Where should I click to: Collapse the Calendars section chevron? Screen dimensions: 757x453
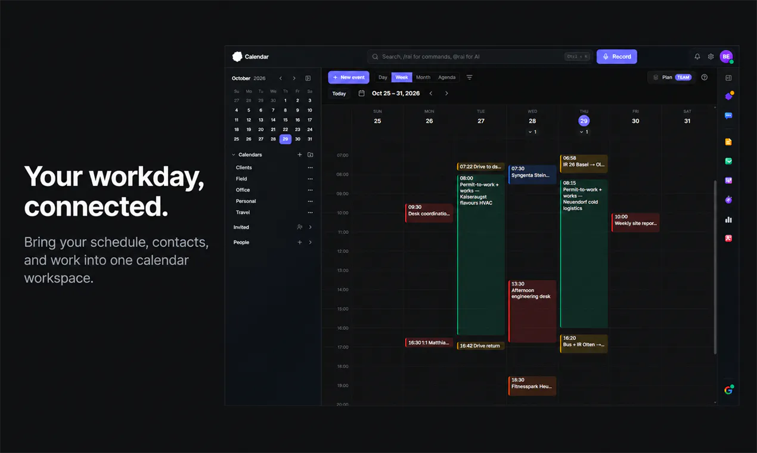234,155
